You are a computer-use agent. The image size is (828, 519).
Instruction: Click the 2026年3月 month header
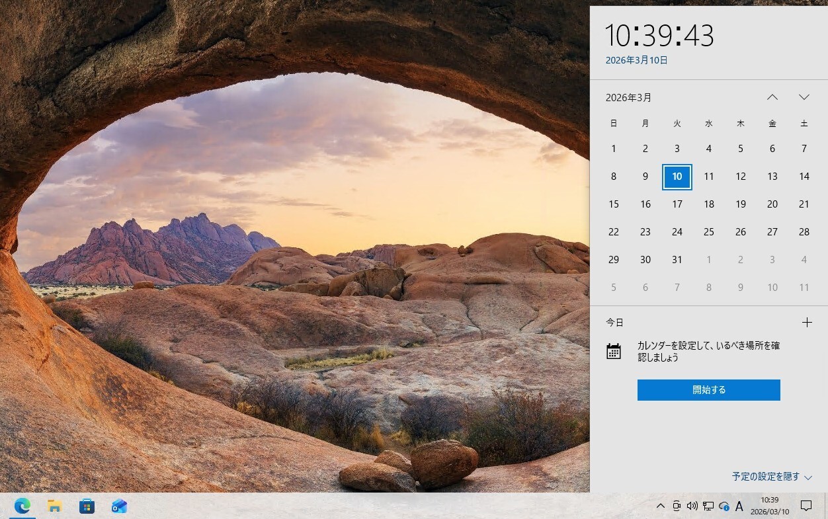(629, 98)
